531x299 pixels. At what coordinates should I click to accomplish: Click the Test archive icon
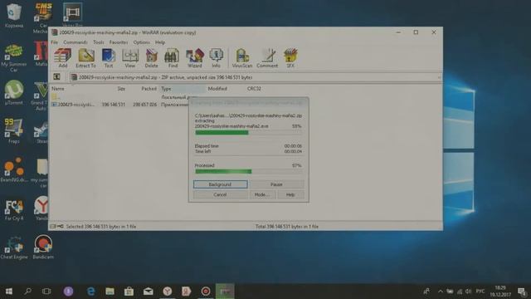coord(109,58)
